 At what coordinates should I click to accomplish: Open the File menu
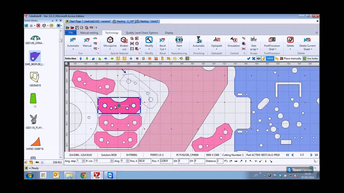tap(71, 33)
